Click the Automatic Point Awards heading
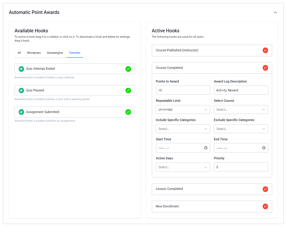287x227 pixels. coord(34,12)
